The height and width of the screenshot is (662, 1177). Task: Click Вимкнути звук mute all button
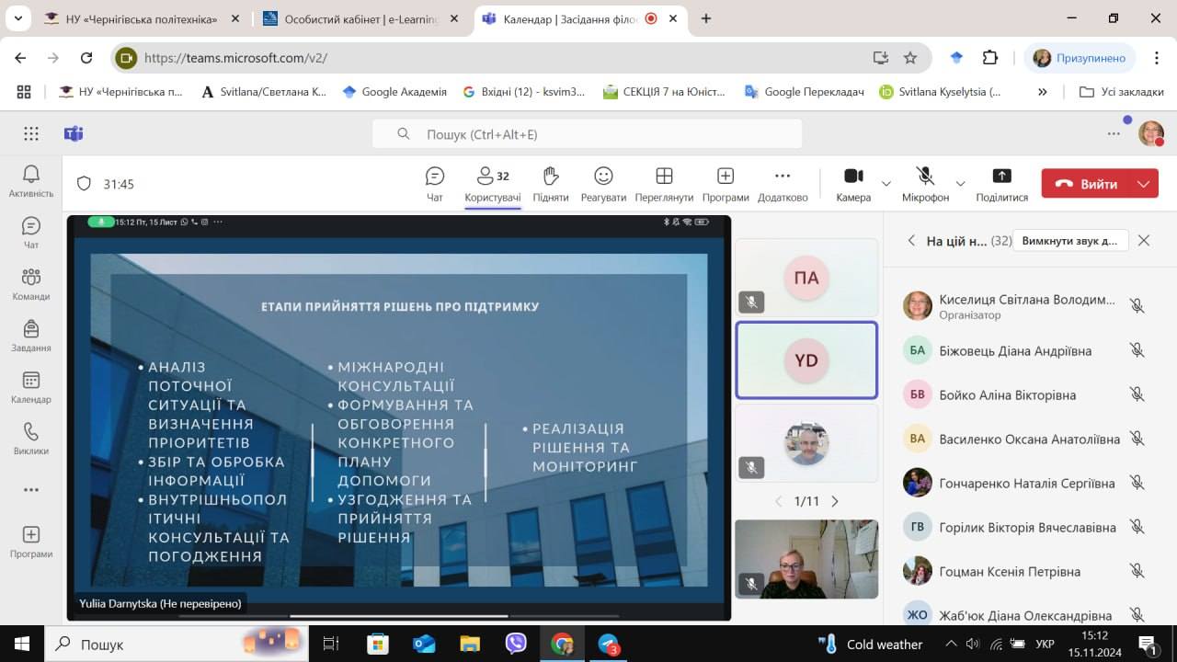point(1069,241)
